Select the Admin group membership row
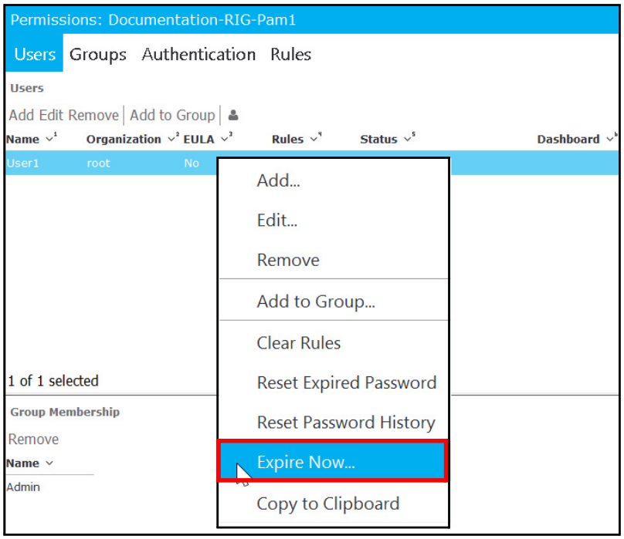 [23, 487]
